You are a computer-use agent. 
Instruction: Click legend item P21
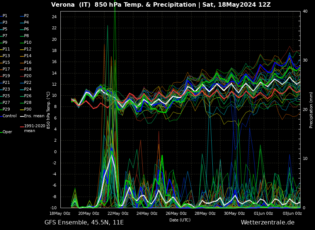click(5, 82)
